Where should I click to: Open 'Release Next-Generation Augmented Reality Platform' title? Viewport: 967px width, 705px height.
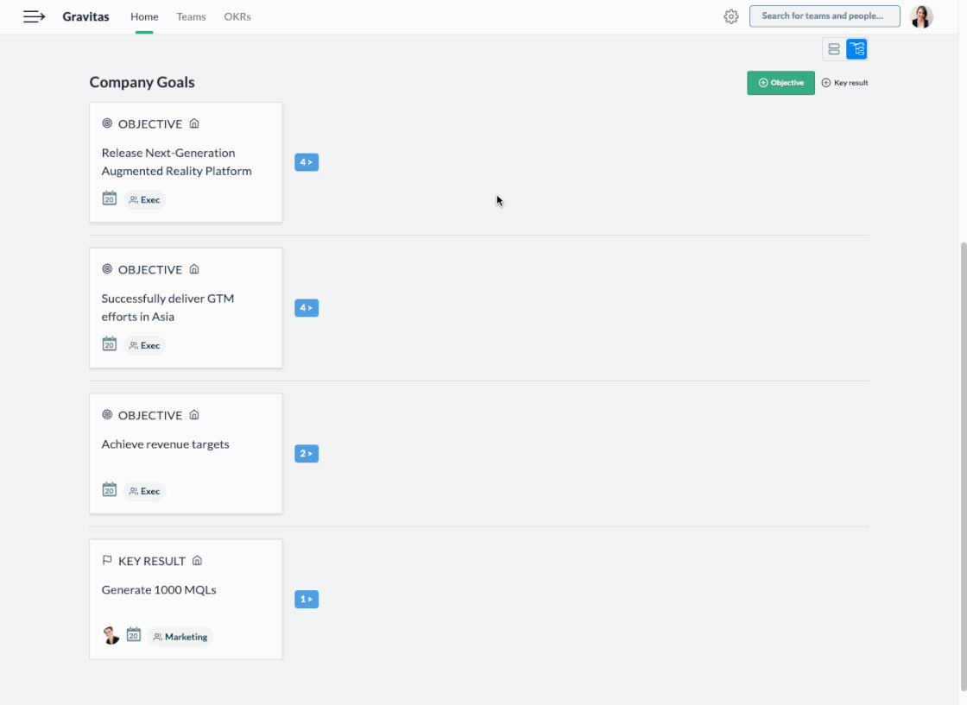coord(176,161)
